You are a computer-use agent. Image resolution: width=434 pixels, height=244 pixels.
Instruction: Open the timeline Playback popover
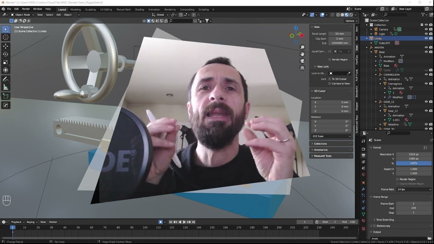coord(17,222)
